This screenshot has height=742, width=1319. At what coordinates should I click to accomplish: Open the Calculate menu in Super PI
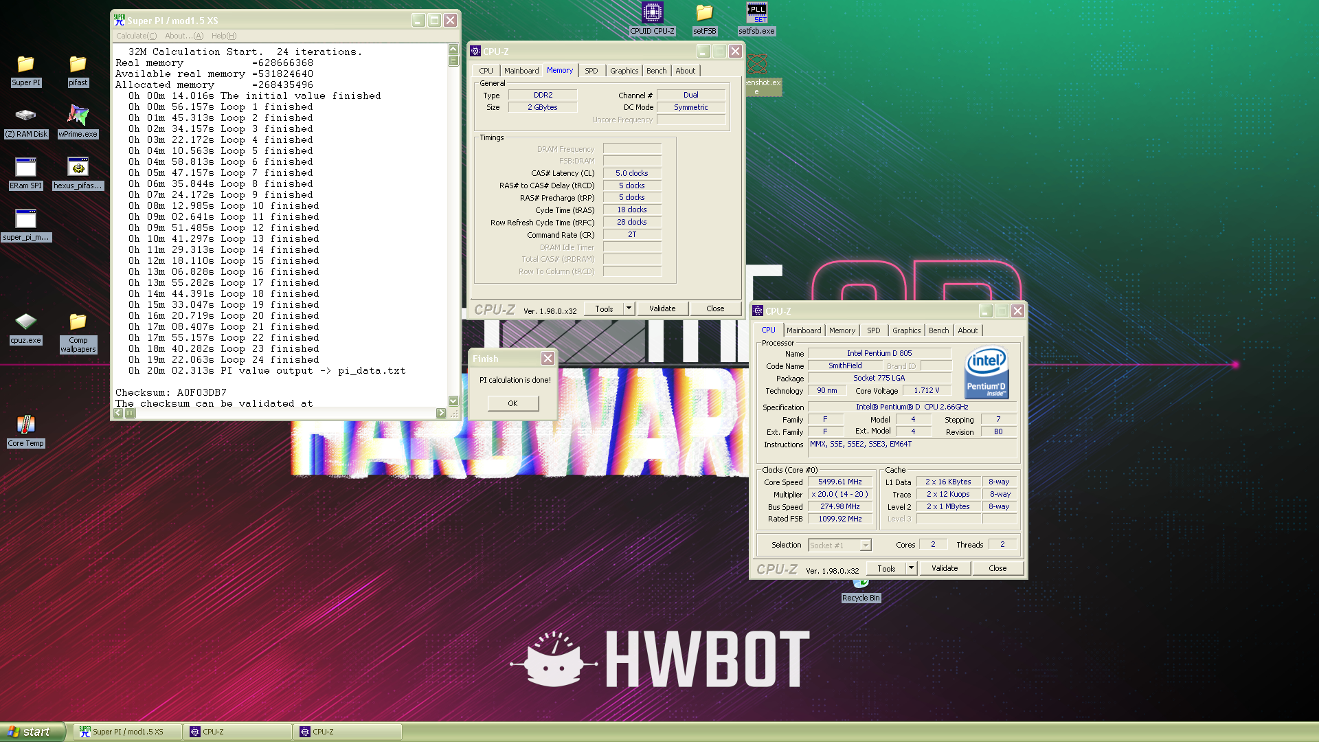[136, 36]
